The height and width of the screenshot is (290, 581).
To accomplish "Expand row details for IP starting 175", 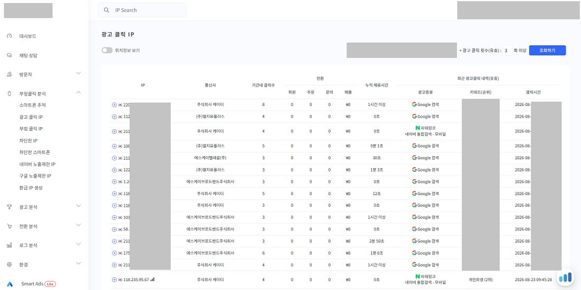I will point(114,254).
